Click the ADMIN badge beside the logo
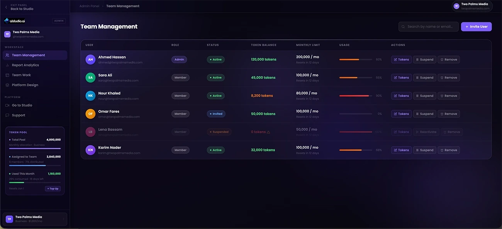 [x=59, y=21]
